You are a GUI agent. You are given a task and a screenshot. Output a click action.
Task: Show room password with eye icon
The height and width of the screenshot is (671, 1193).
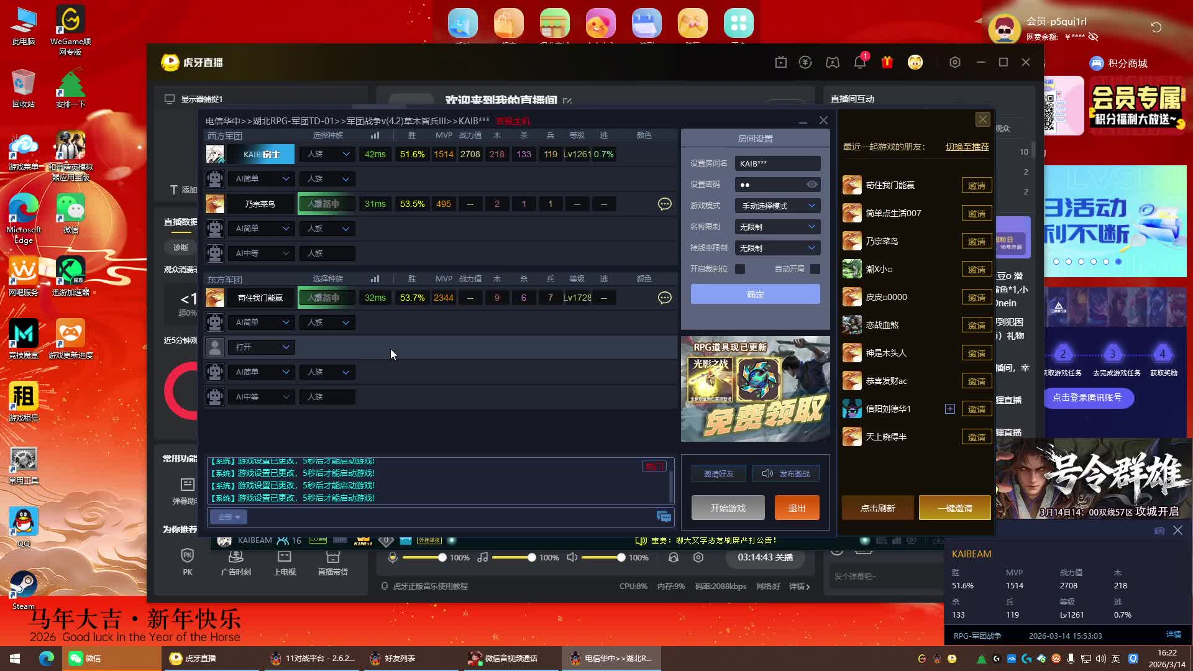[x=811, y=185]
